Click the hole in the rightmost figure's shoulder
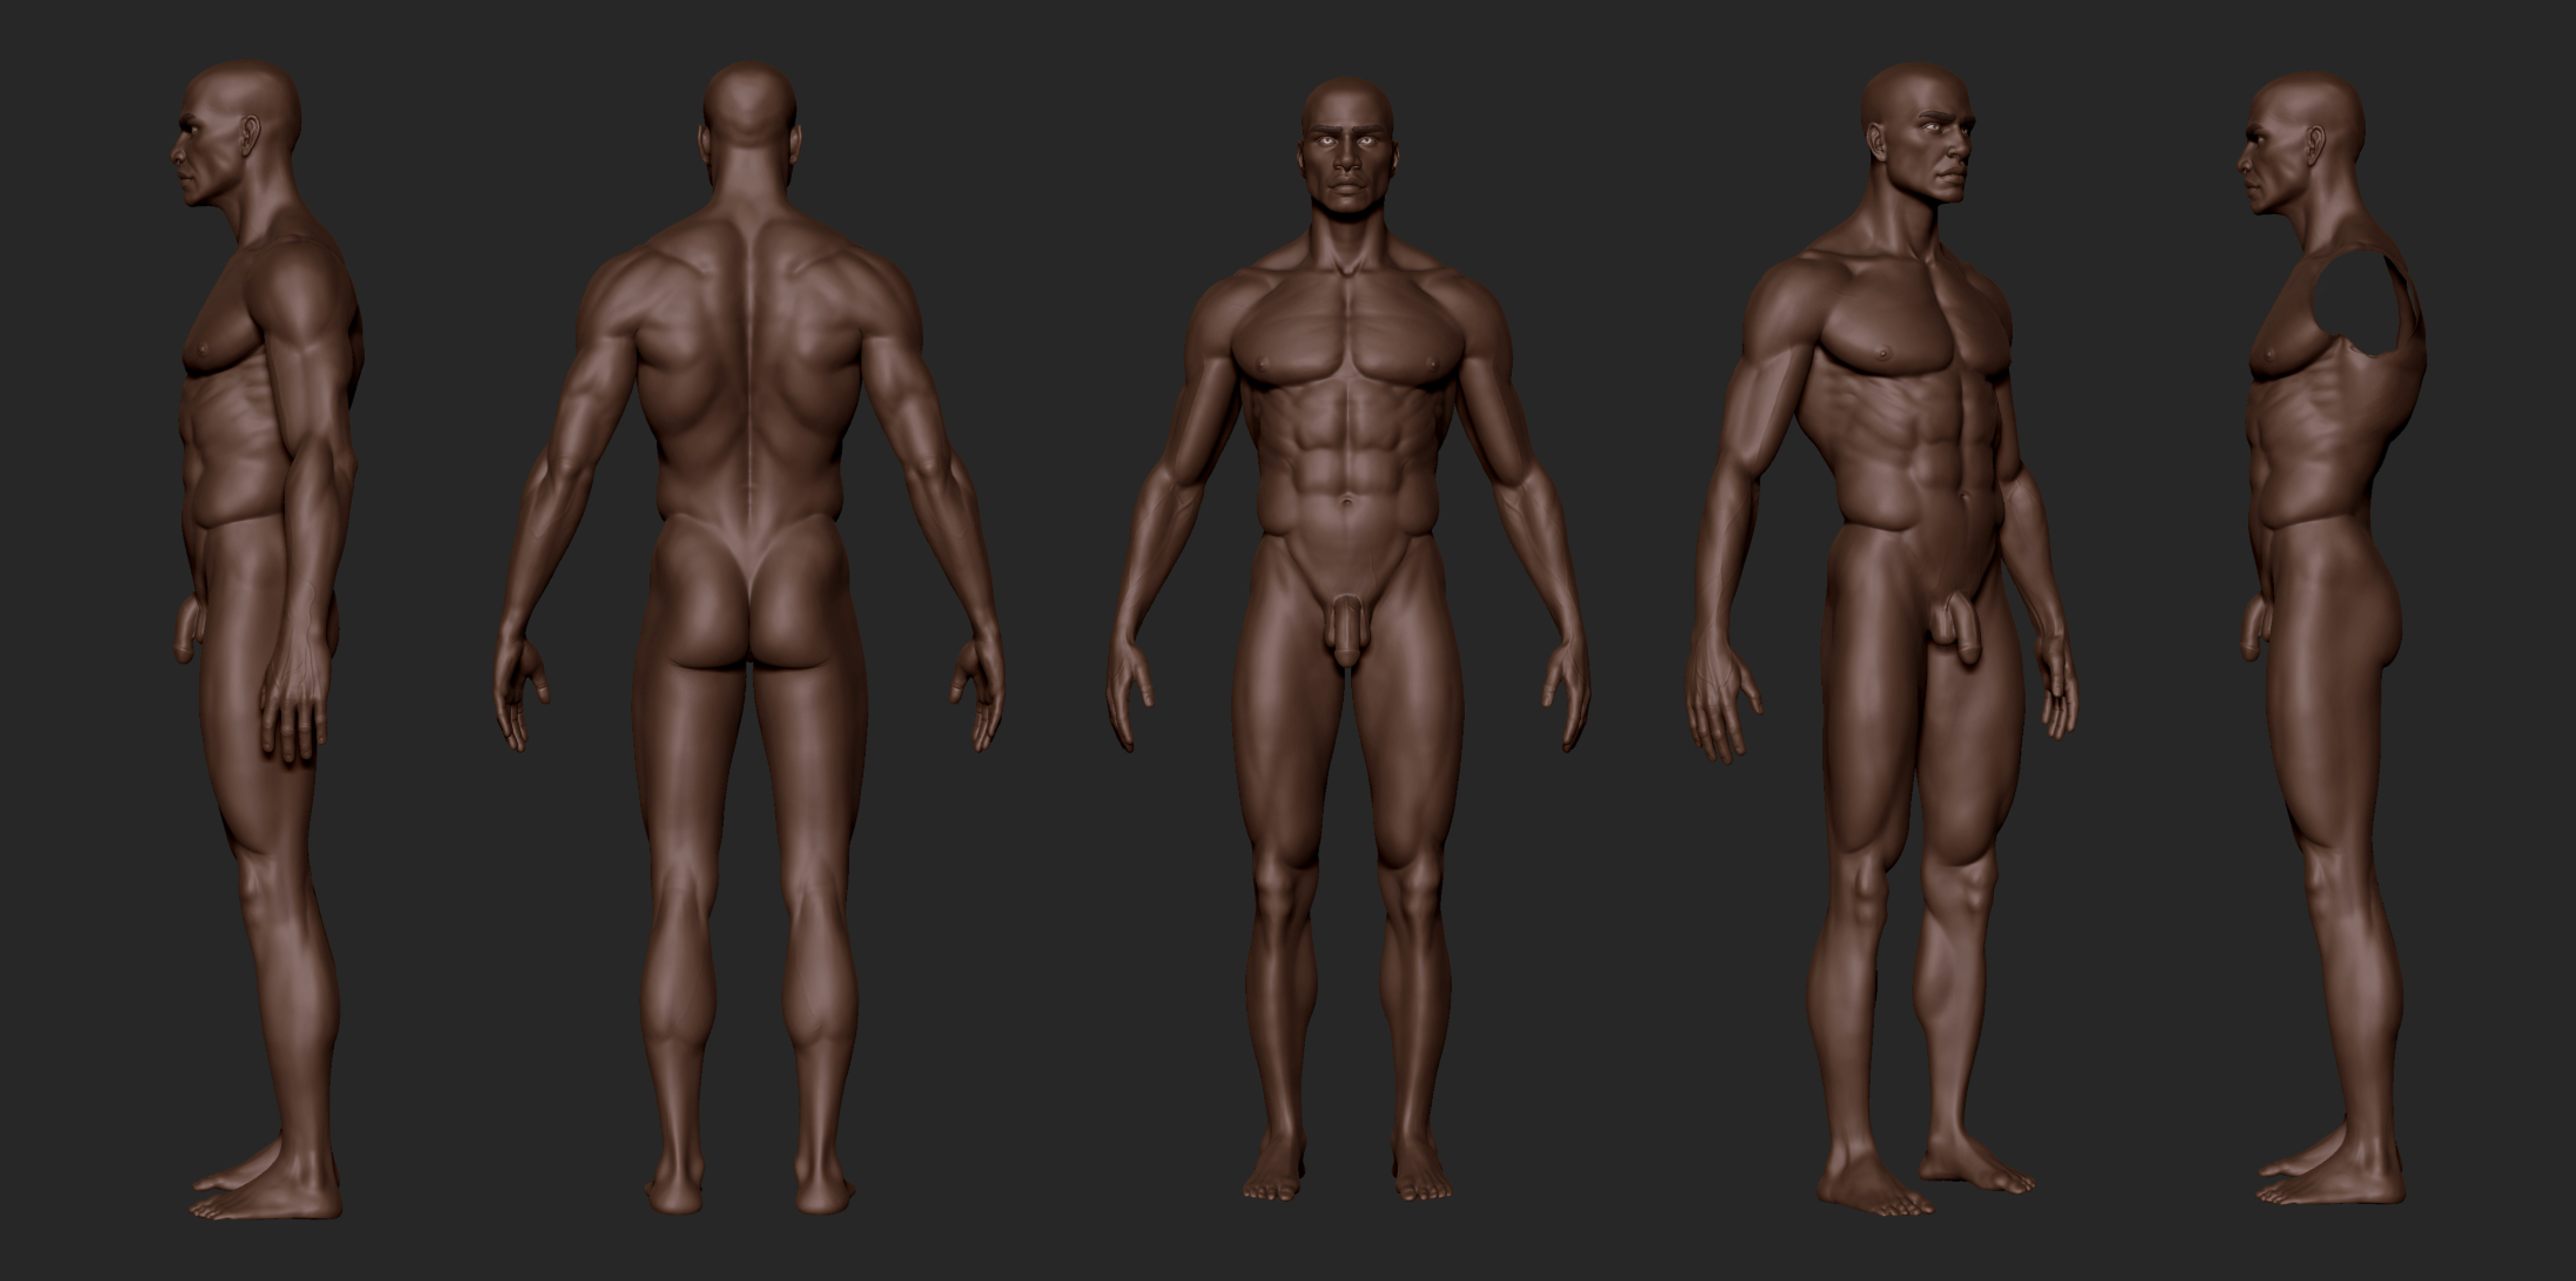The height and width of the screenshot is (1281, 2576). coord(2355,300)
